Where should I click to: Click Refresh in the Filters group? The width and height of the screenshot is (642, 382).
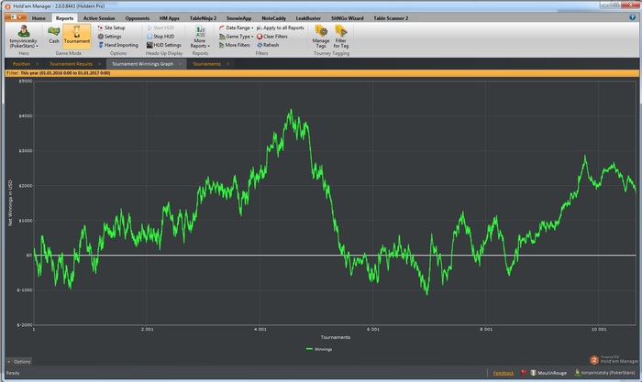coord(270,44)
